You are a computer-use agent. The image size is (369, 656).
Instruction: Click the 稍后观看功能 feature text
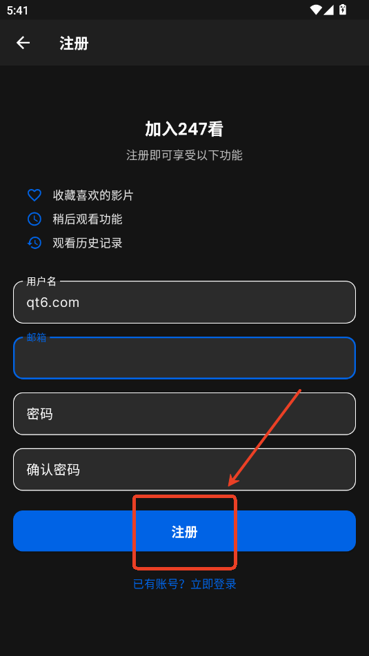pos(88,219)
